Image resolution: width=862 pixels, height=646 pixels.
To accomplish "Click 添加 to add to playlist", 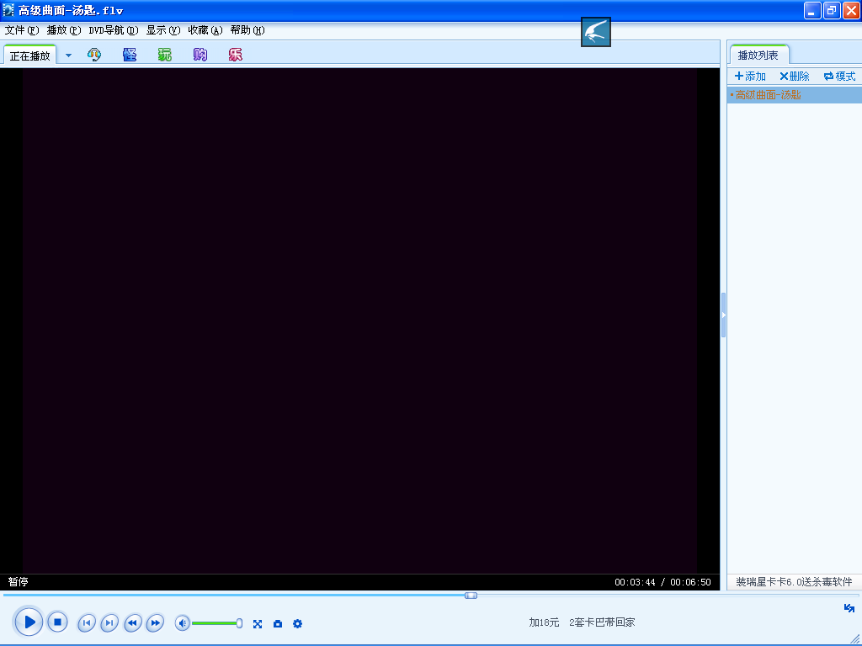I will click(x=750, y=77).
